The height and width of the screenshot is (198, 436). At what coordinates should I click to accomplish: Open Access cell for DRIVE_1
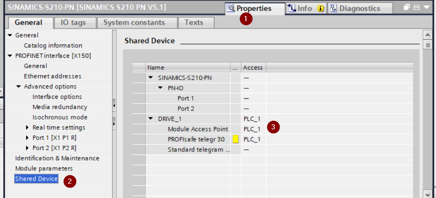point(254,119)
